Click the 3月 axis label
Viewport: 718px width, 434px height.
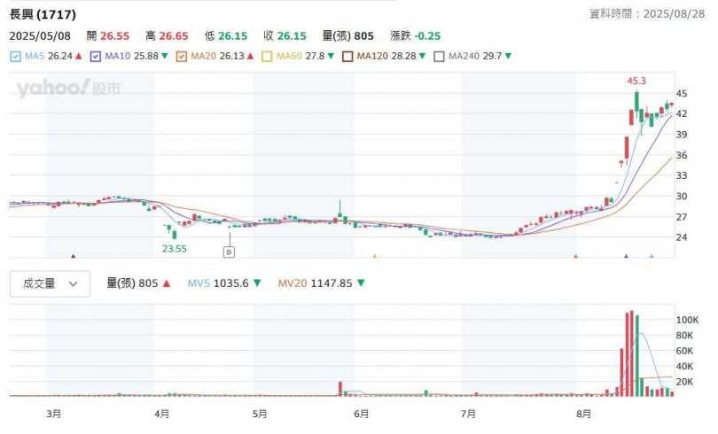(53, 414)
